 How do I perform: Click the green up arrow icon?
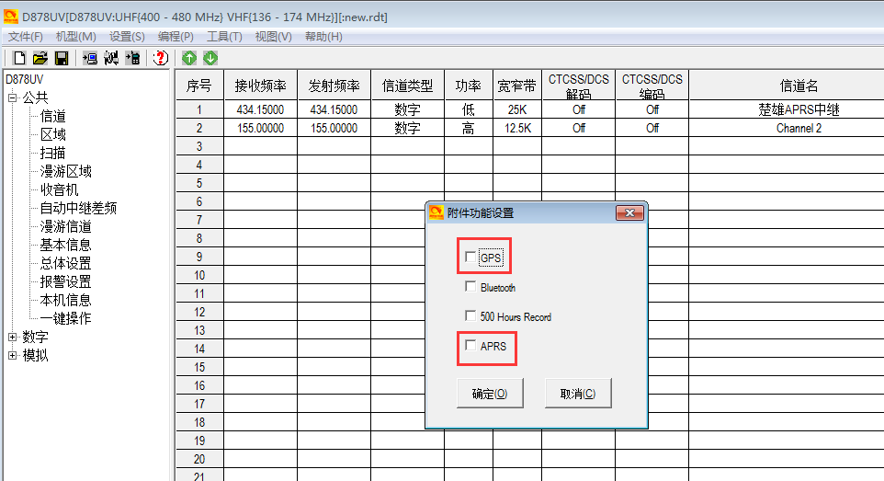(189, 59)
